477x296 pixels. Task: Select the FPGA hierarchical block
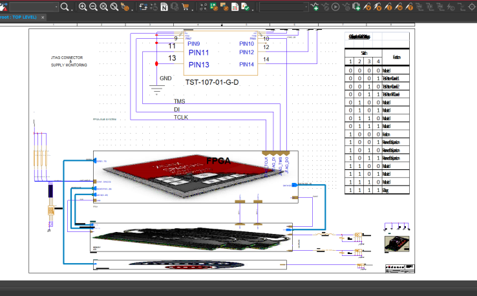196,176
